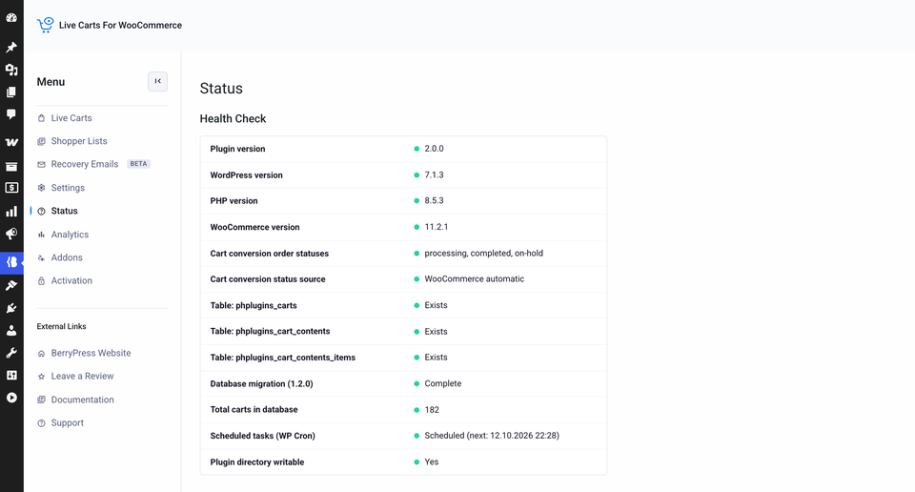
Task: Click "Table: phplugins_cart_contents_items" row label
Action: click(x=282, y=358)
